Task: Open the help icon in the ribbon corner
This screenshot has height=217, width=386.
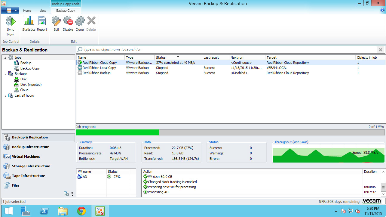Action: (x=383, y=10)
